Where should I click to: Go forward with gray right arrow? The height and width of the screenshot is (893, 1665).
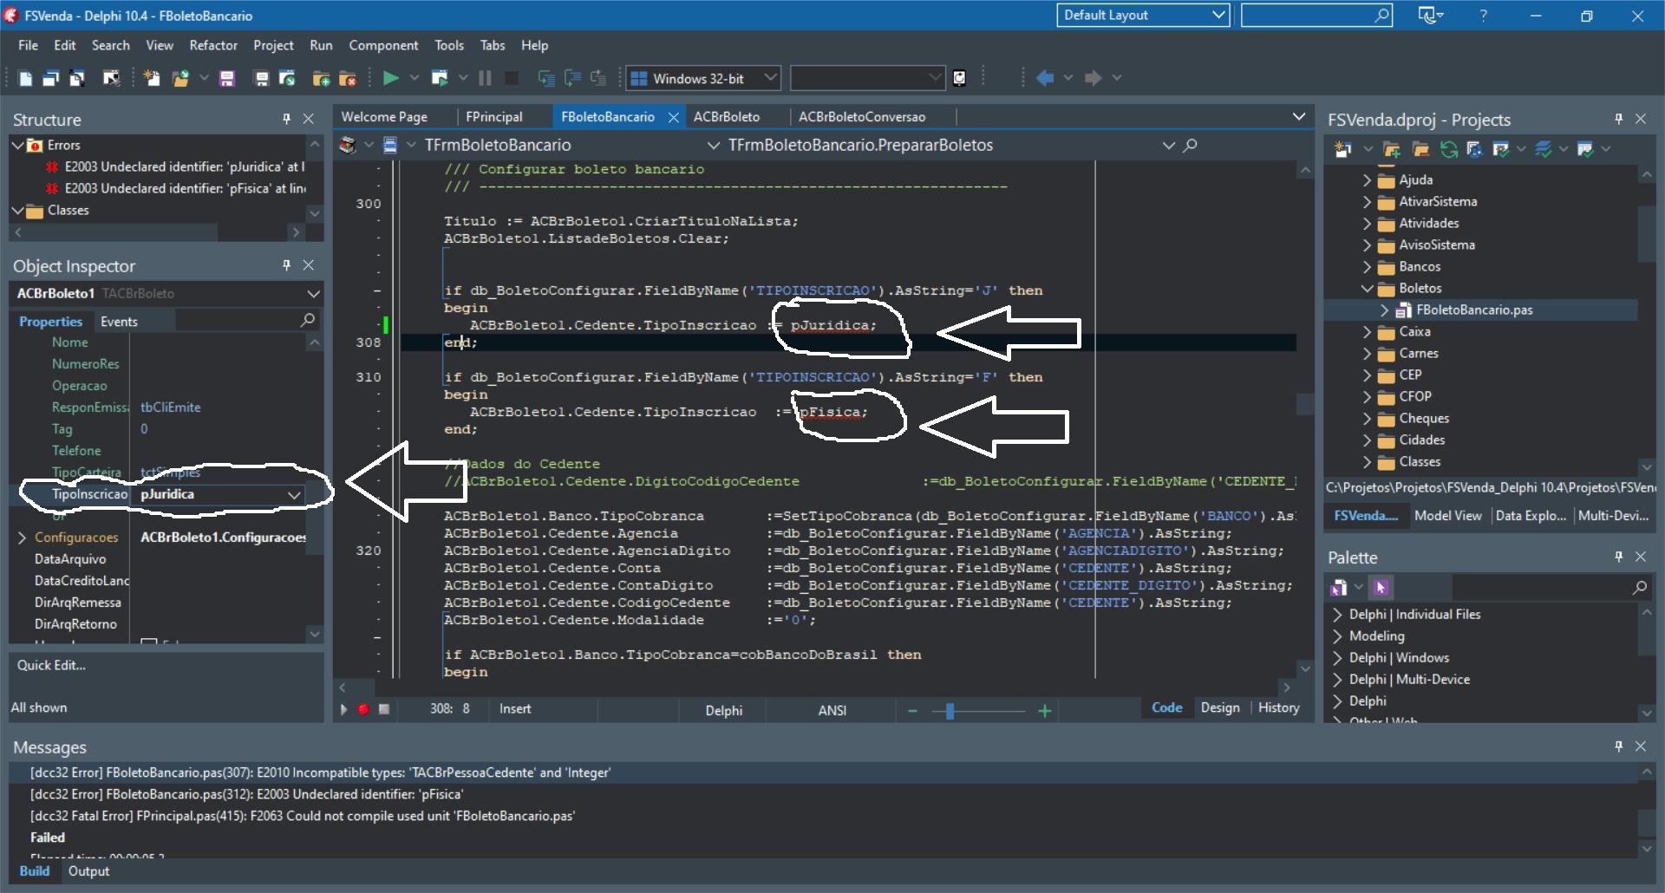click(x=1093, y=78)
